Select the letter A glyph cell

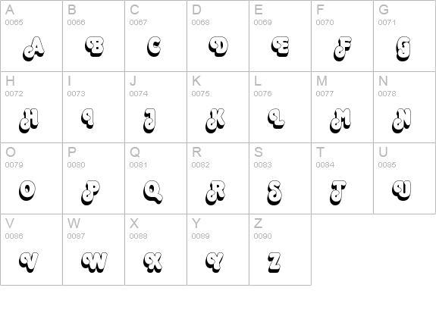click(x=31, y=36)
